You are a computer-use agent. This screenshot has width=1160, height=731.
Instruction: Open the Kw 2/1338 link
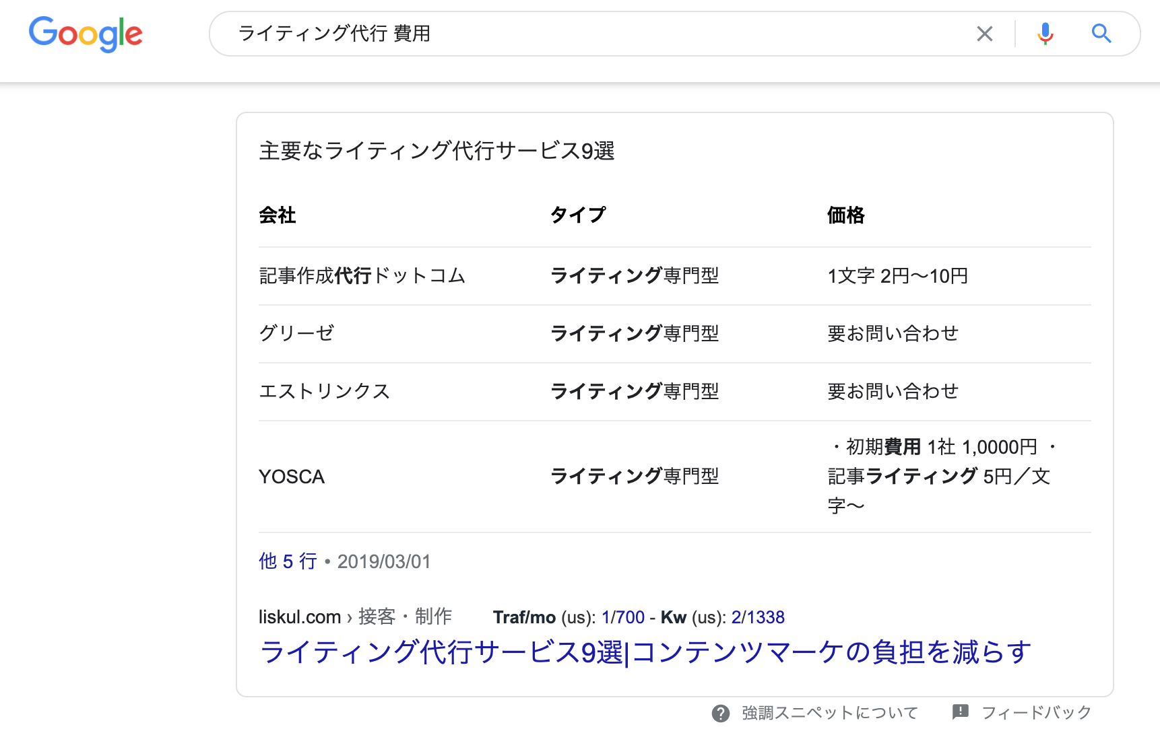tap(758, 617)
